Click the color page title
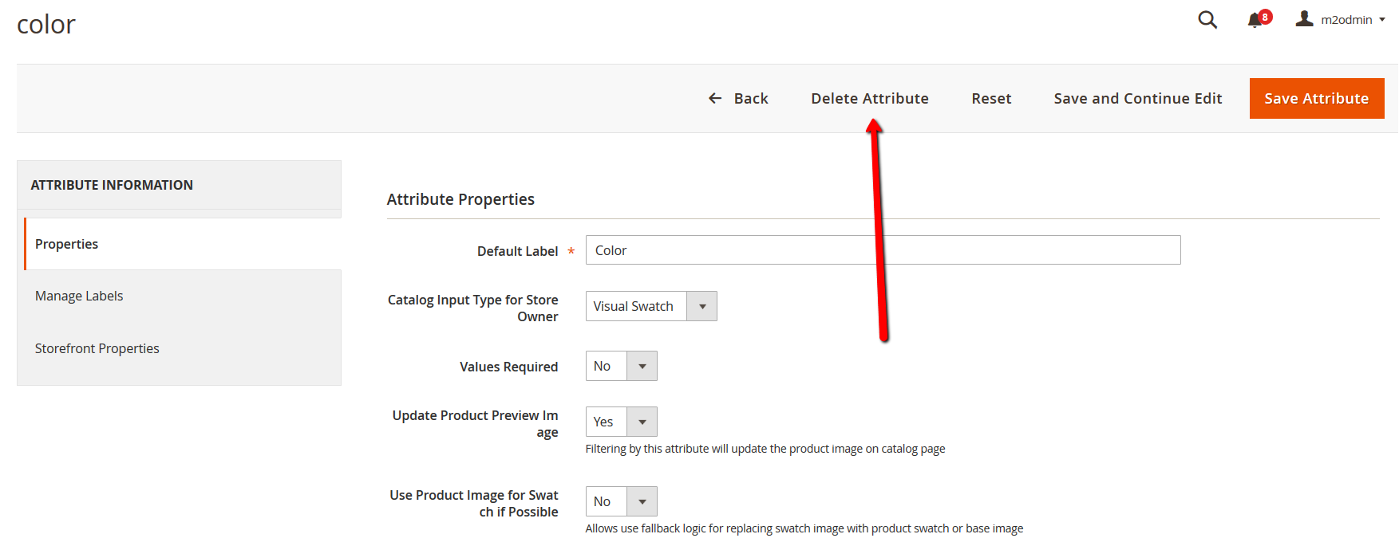 coord(46,25)
